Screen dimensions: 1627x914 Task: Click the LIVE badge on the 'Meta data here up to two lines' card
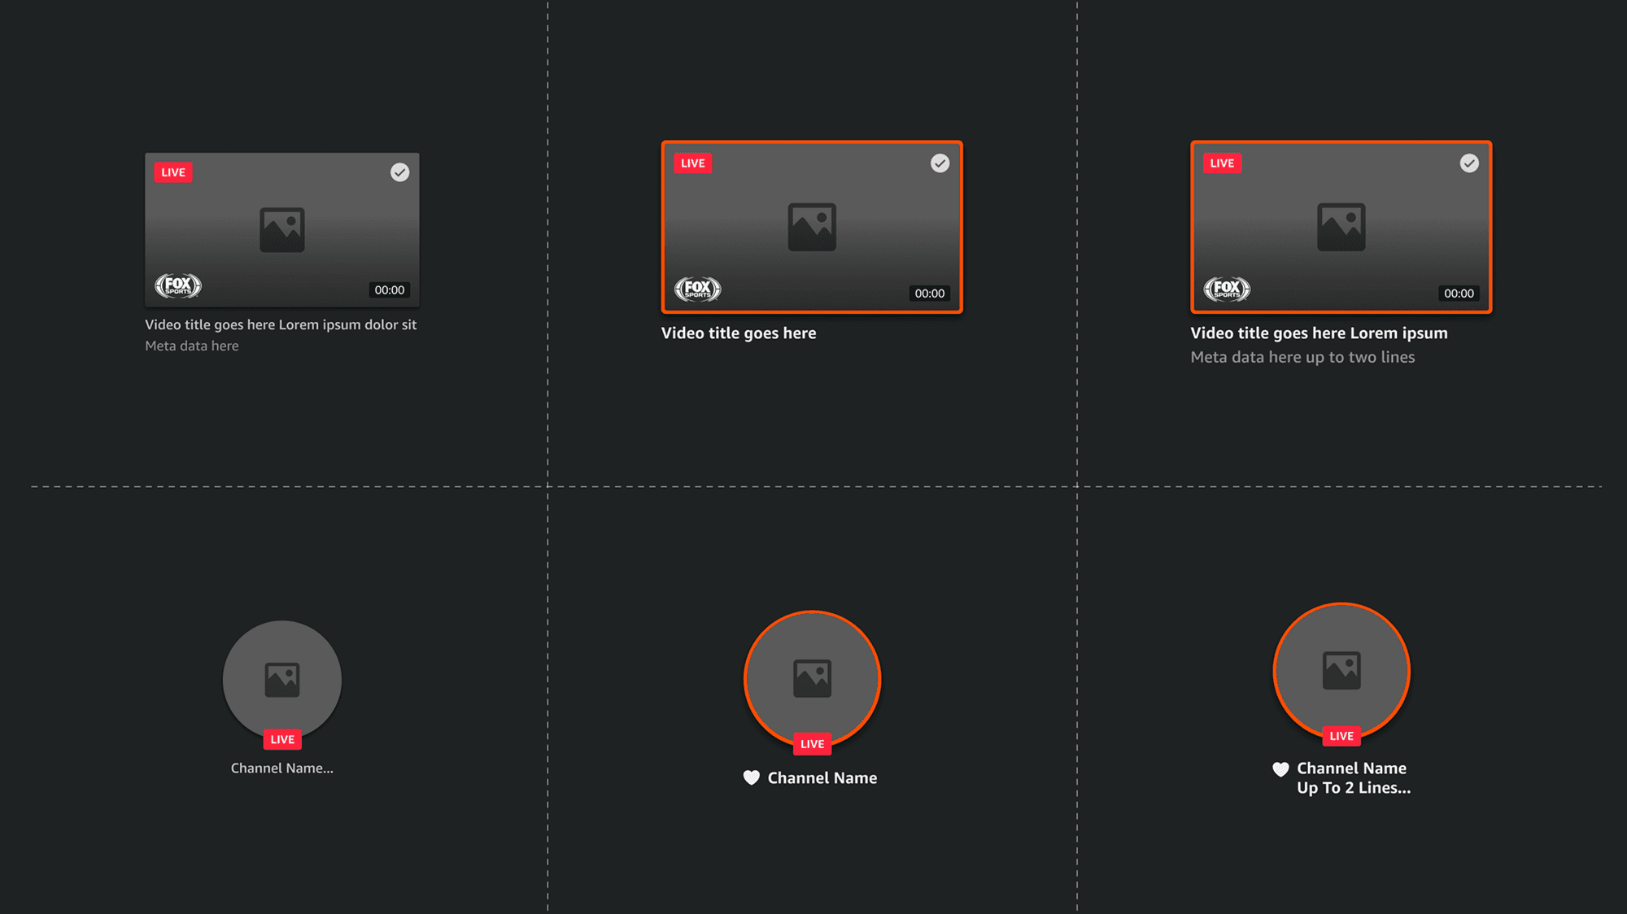1222,163
